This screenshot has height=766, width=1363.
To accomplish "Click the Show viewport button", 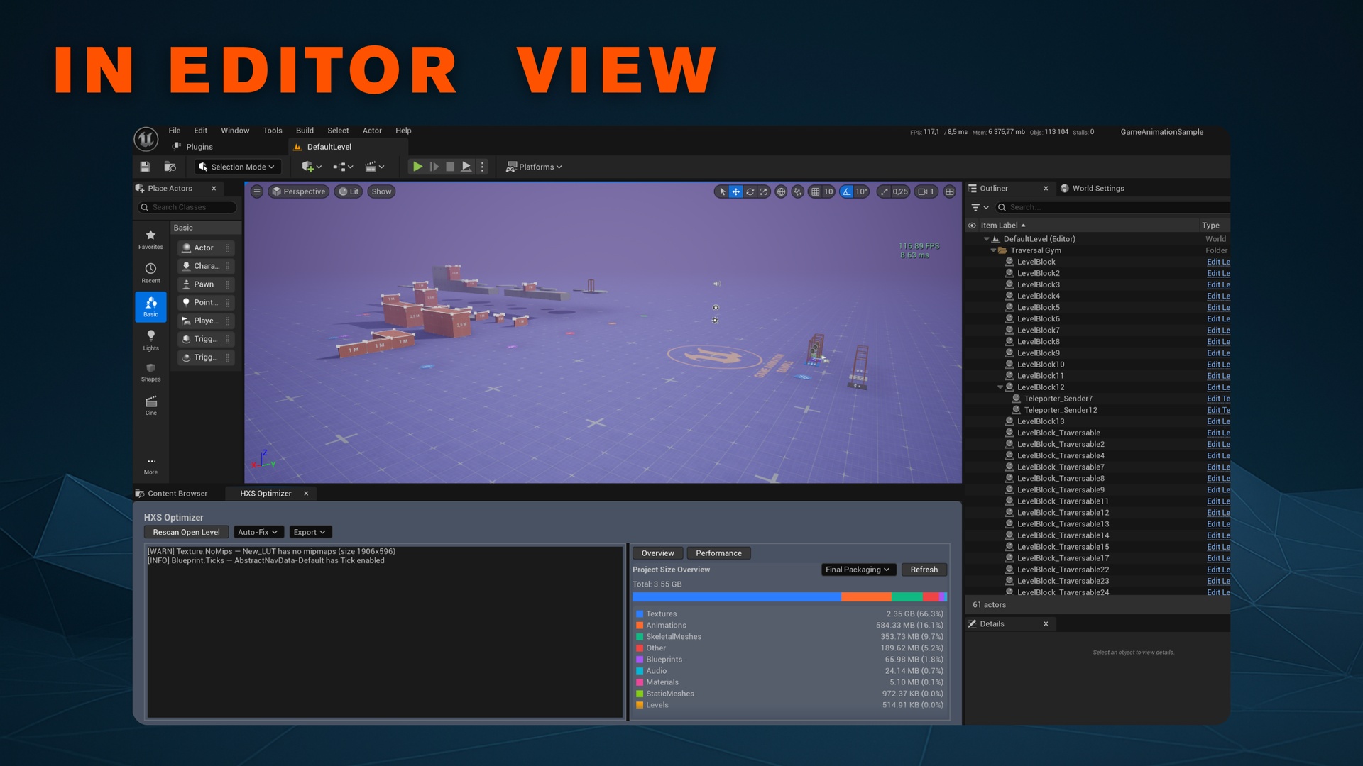I will [x=381, y=191].
